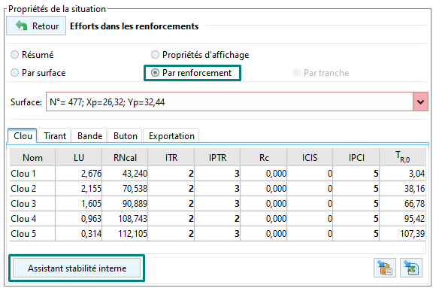This screenshot has width=433, height=288.
Task: Switch to the Buton tab
Action: click(125, 136)
